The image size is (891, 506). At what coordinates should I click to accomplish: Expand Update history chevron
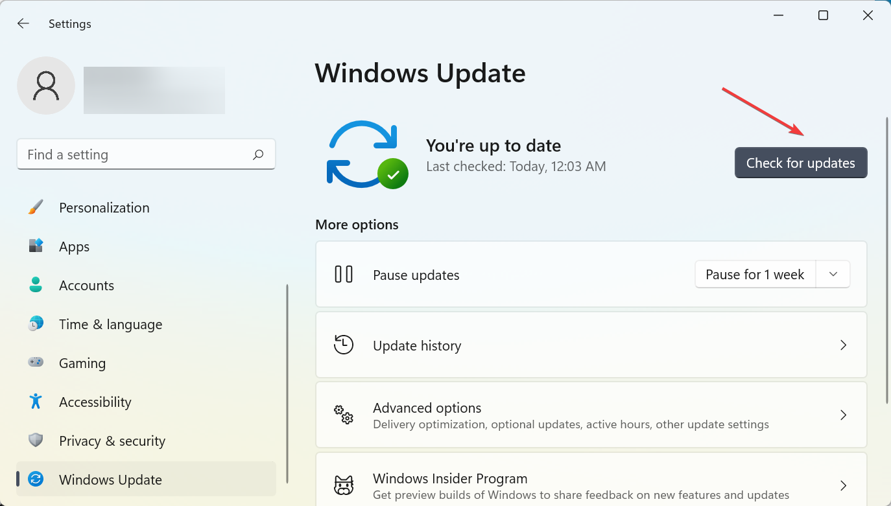point(844,345)
